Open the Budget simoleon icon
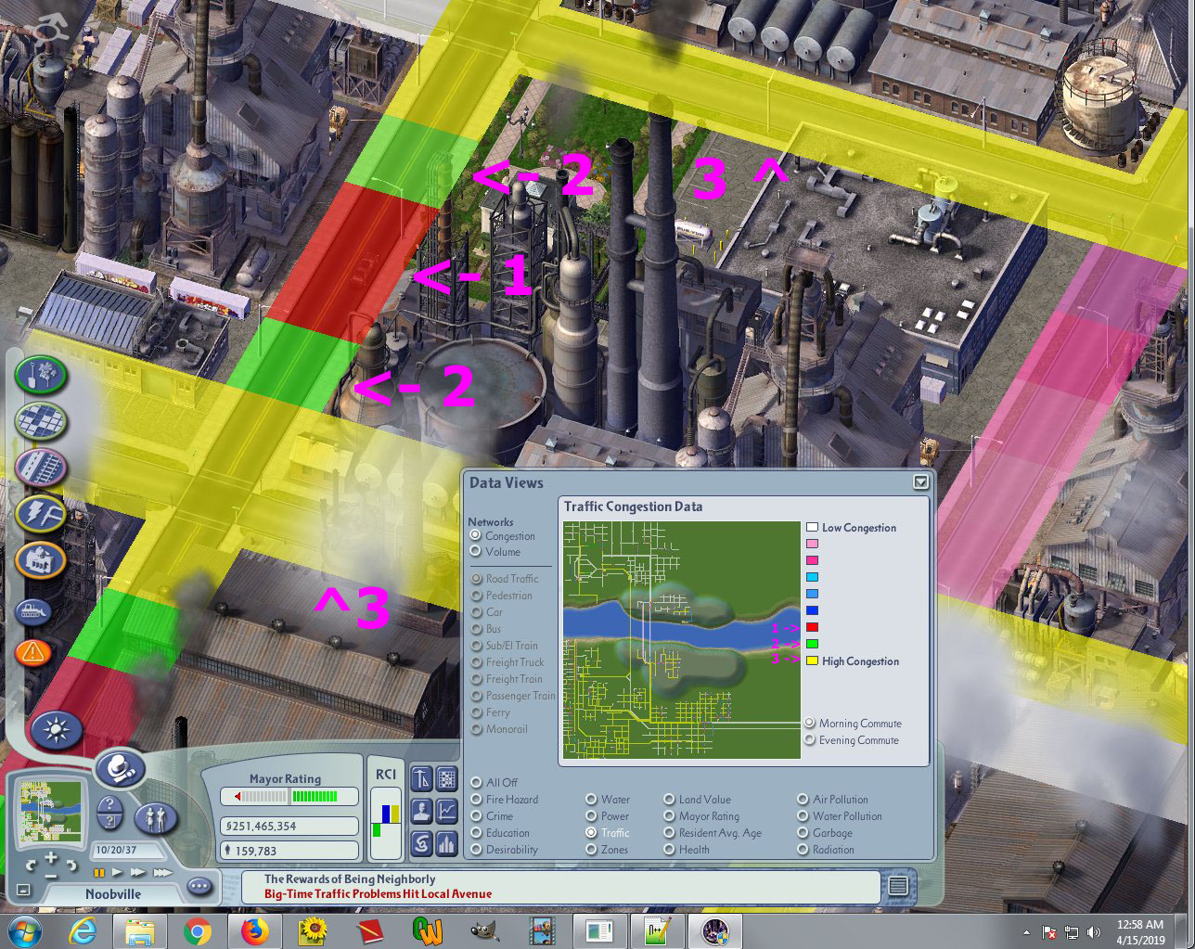Screen dimensions: 1195x949 421,843
